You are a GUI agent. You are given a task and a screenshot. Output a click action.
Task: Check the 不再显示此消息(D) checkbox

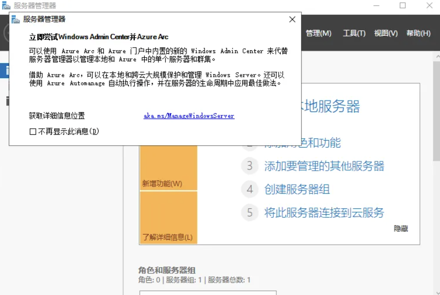[x=33, y=132]
